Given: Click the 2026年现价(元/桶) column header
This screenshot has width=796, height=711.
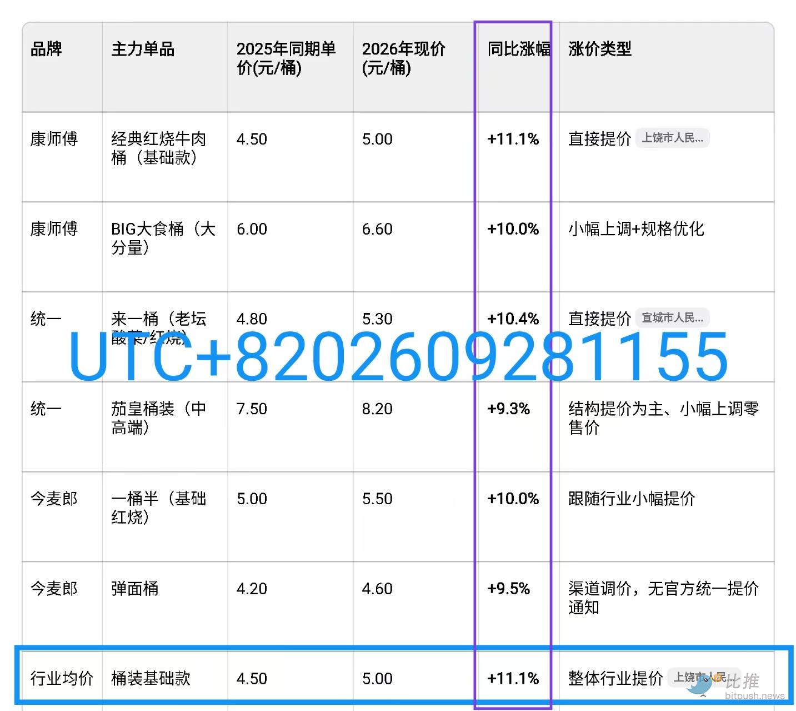Looking at the screenshot, I should point(404,58).
